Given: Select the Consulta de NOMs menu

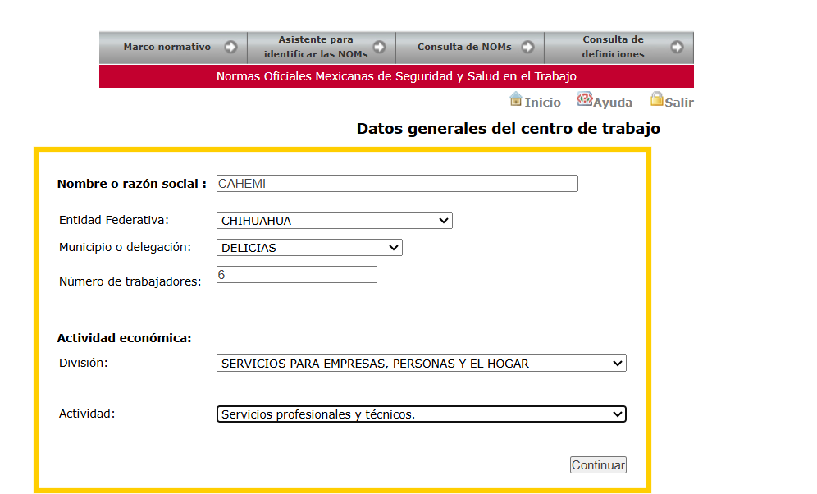Looking at the screenshot, I should [471, 47].
